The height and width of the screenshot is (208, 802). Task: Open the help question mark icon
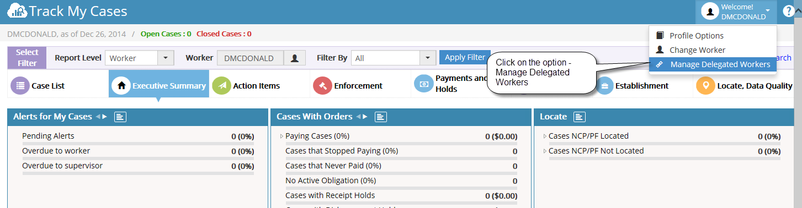pos(788,11)
